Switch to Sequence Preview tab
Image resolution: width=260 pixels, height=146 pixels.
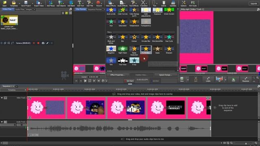click(95, 9)
